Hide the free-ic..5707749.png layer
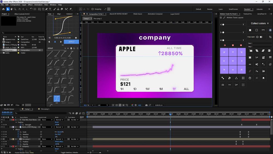The height and width of the screenshot is (154, 273). [x=2, y=127]
